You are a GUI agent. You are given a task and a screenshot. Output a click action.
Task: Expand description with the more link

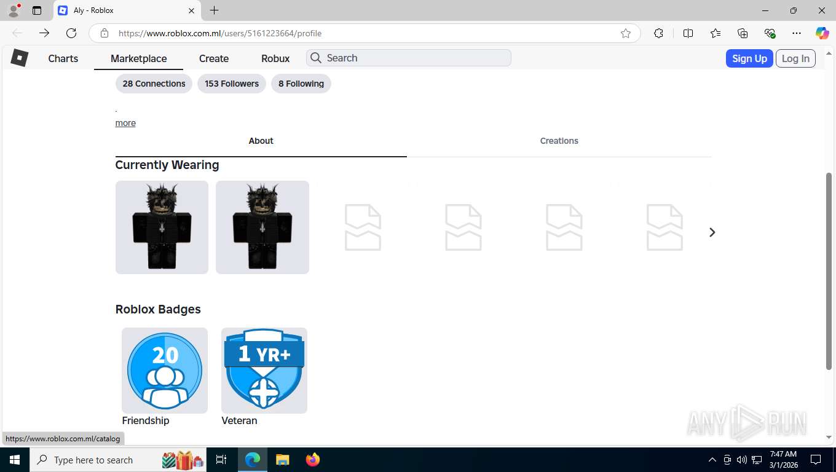tap(125, 123)
